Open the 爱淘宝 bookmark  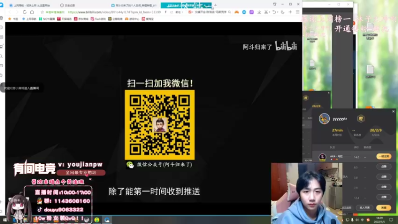pos(147,19)
